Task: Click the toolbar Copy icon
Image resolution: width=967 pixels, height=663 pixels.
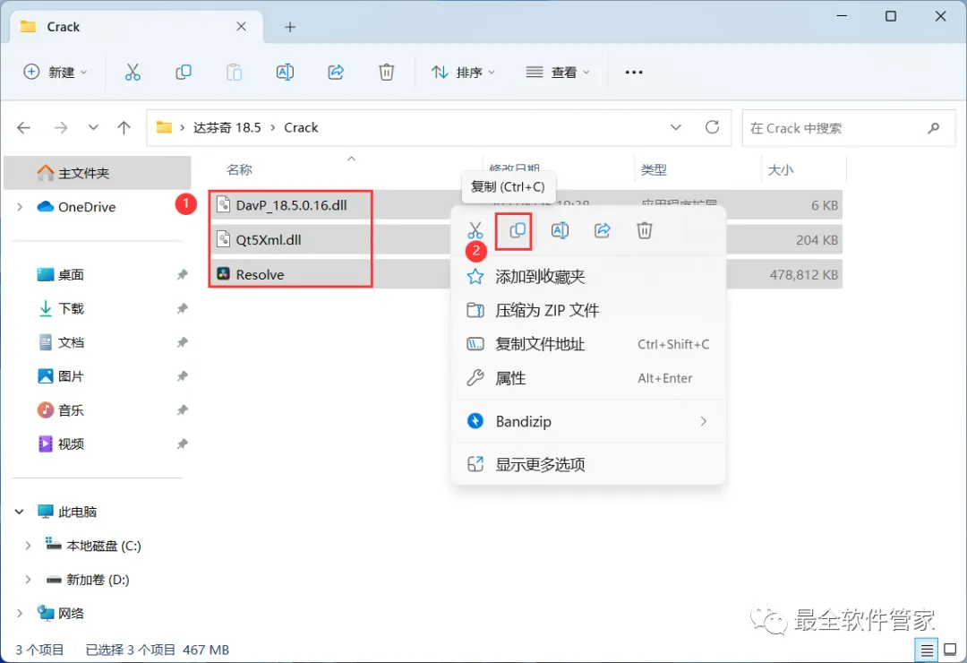Action: 184,73
